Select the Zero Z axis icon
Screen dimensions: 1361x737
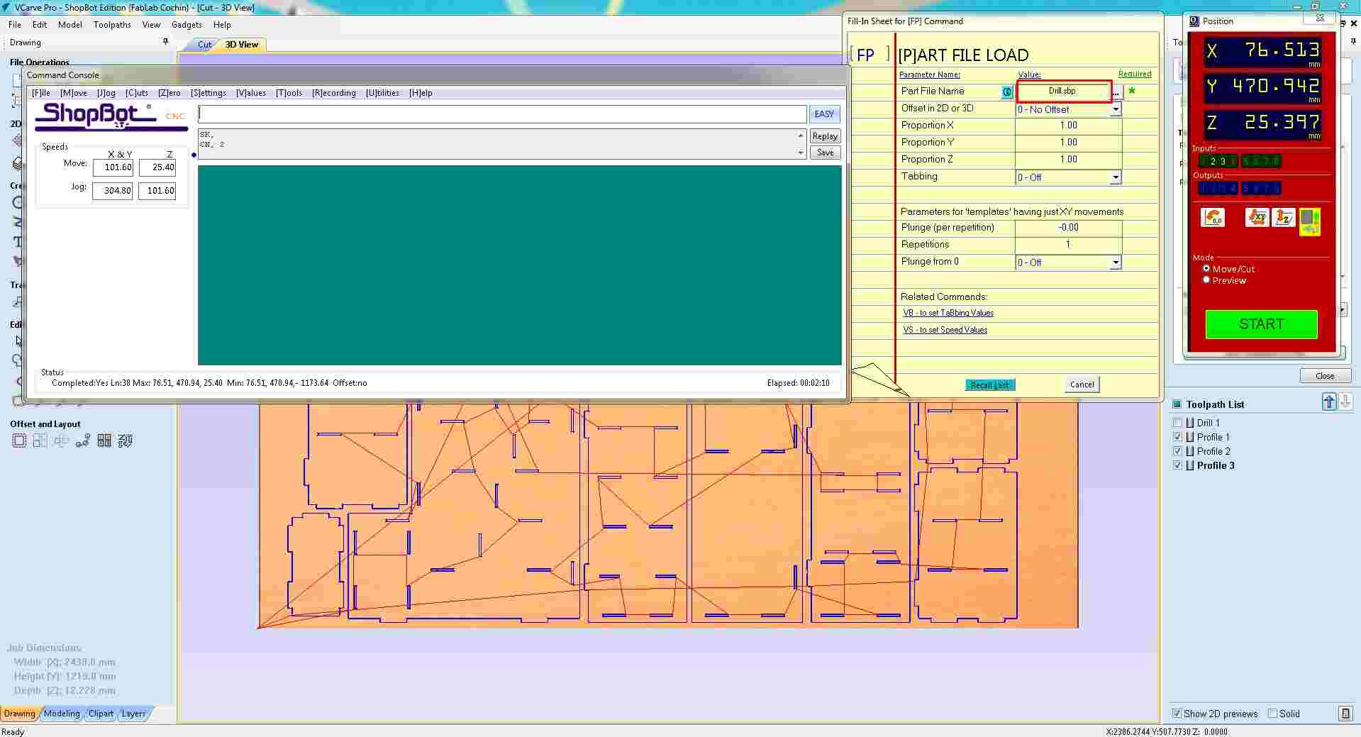point(1283,218)
